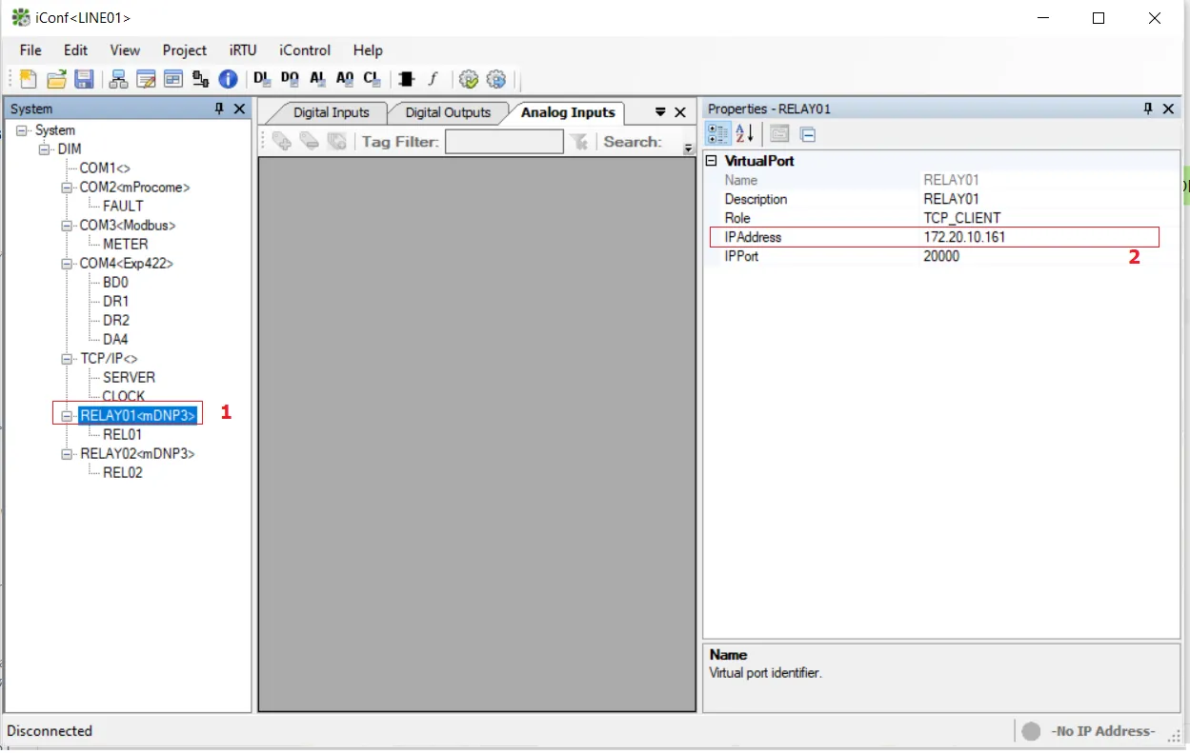
Task: Select the Analog Inputs tab
Action: click(x=568, y=112)
